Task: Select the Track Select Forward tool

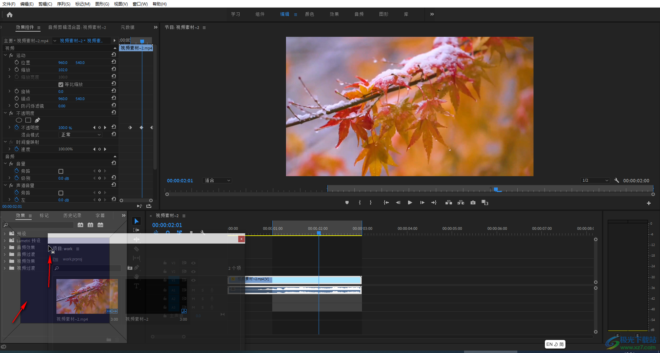Action: tap(136, 230)
